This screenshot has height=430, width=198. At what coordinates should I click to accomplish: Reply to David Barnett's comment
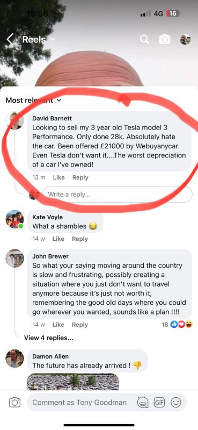pos(80,177)
